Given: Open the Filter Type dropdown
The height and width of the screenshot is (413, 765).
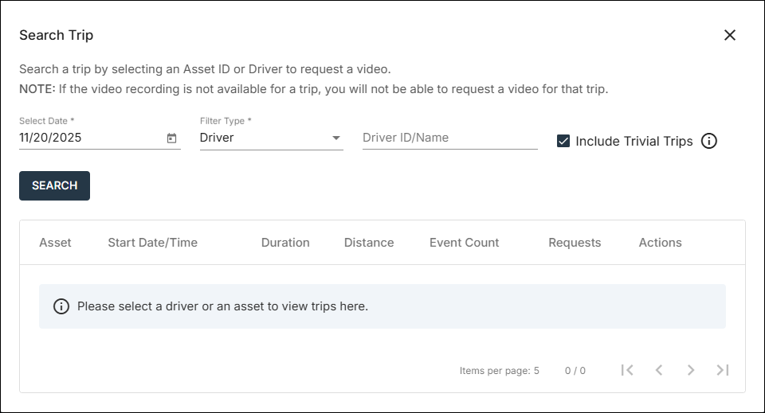Looking at the screenshot, I should [271, 138].
